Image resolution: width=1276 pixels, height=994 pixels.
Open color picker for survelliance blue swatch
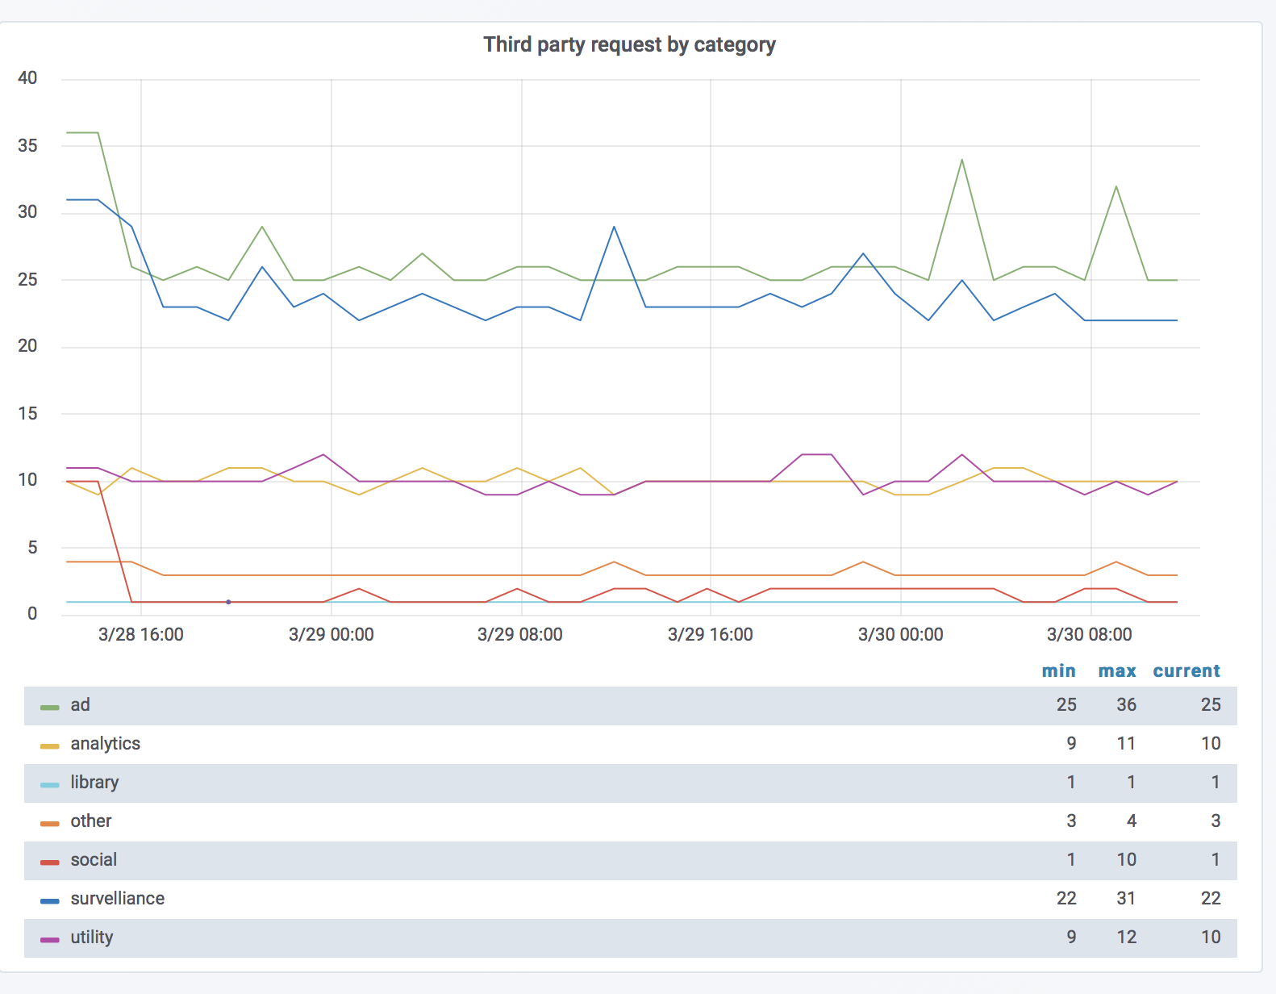pyautogui.click(x=50, y=901)
